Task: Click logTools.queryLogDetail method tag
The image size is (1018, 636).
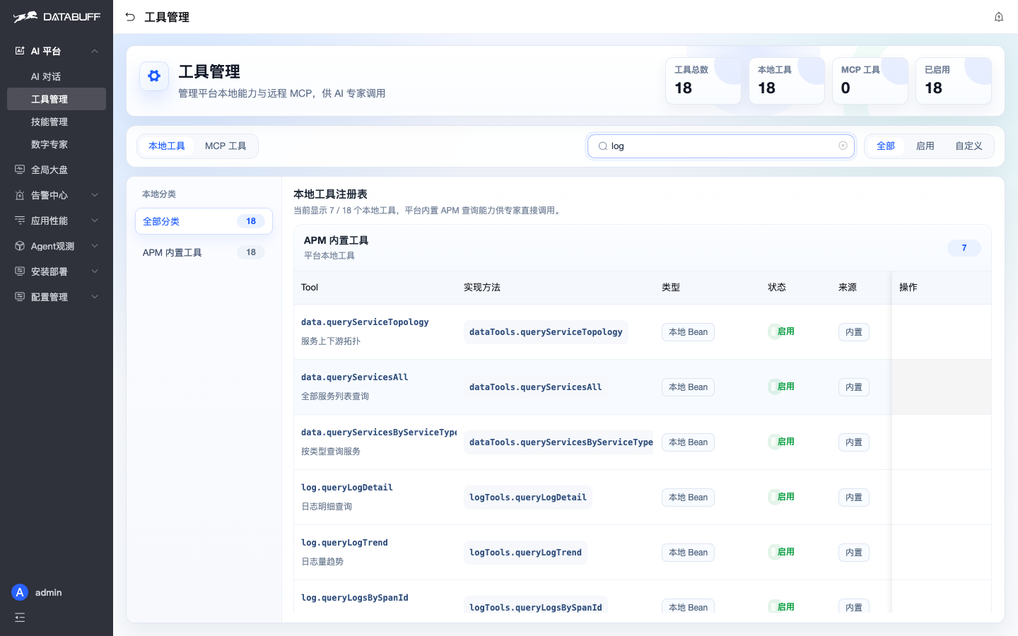Action: click(528, 497)
